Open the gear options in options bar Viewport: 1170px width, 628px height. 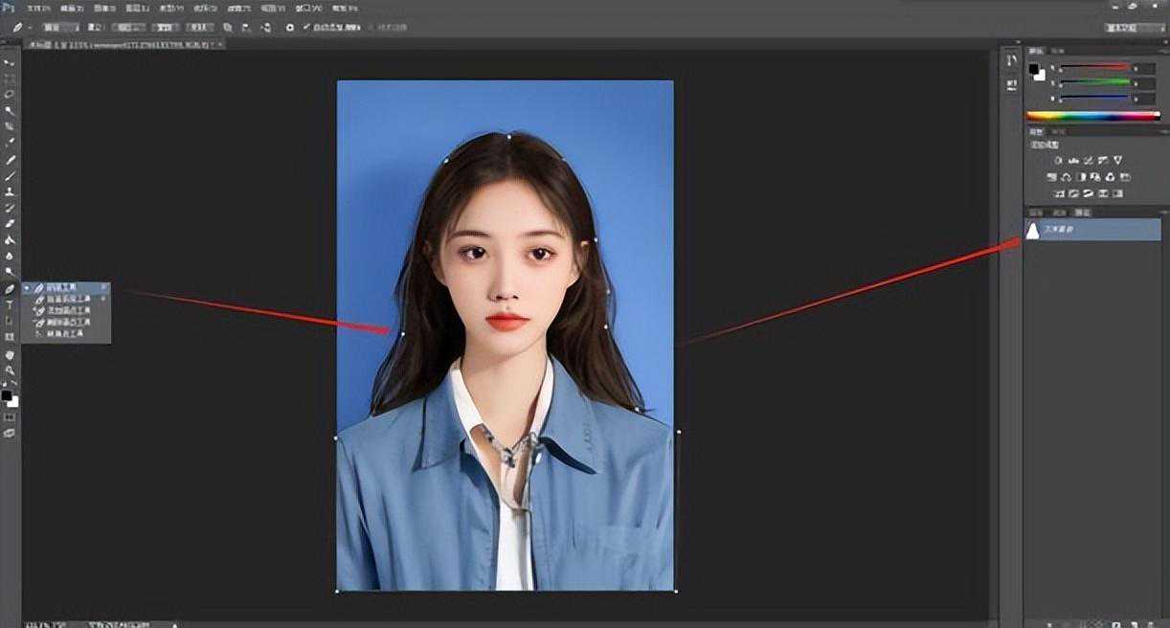289,28
